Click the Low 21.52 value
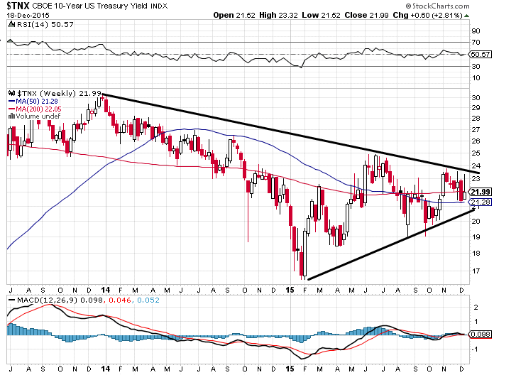516x380 pixels. 321,15
